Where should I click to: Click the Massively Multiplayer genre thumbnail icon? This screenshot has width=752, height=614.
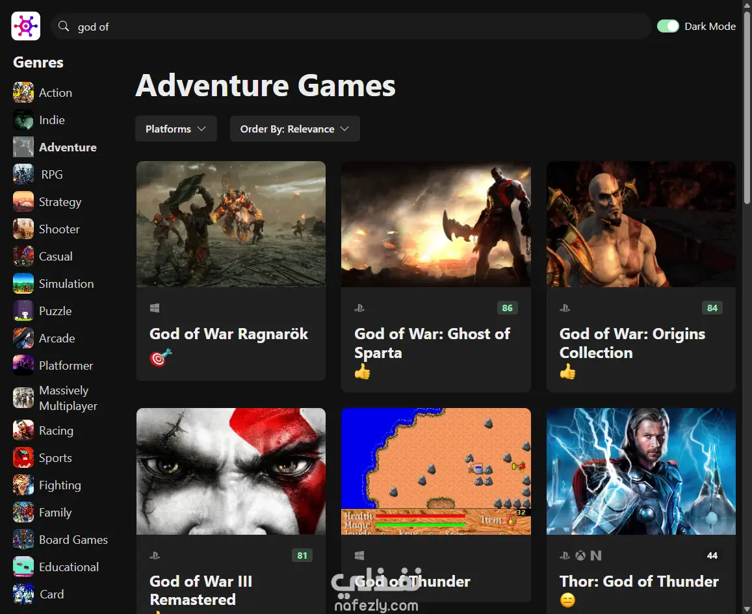click(x=23, y=398)
